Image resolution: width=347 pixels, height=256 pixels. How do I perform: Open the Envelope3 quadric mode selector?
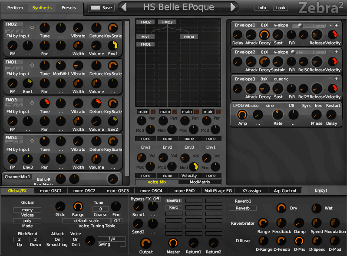tap(281, 79)
